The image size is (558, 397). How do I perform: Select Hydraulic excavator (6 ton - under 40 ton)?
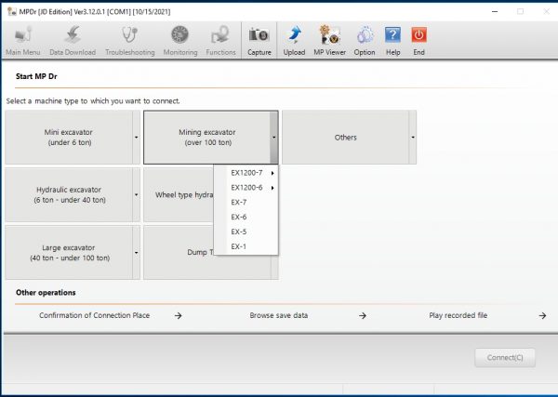click(69, 195)
